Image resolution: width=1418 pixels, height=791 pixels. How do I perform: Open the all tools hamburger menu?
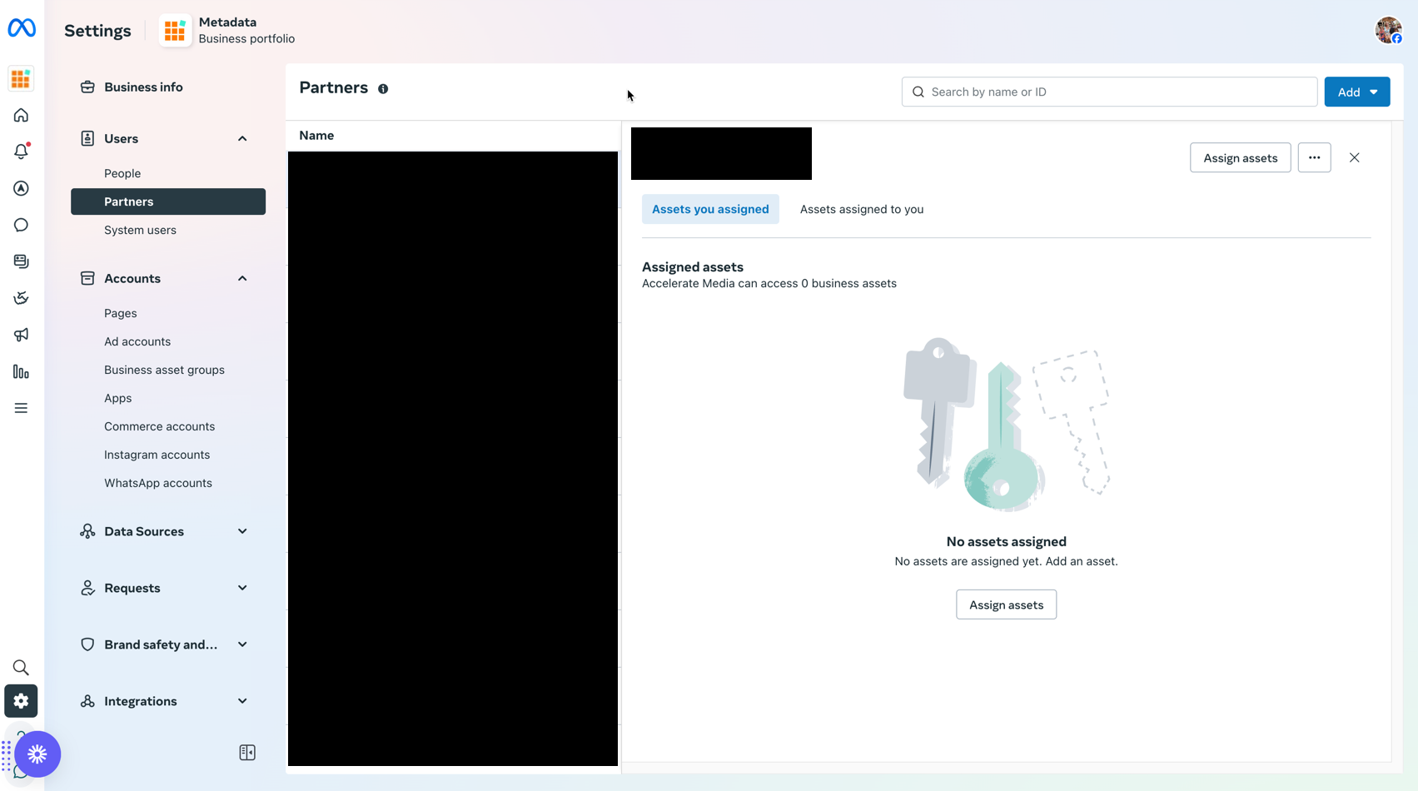22,408
